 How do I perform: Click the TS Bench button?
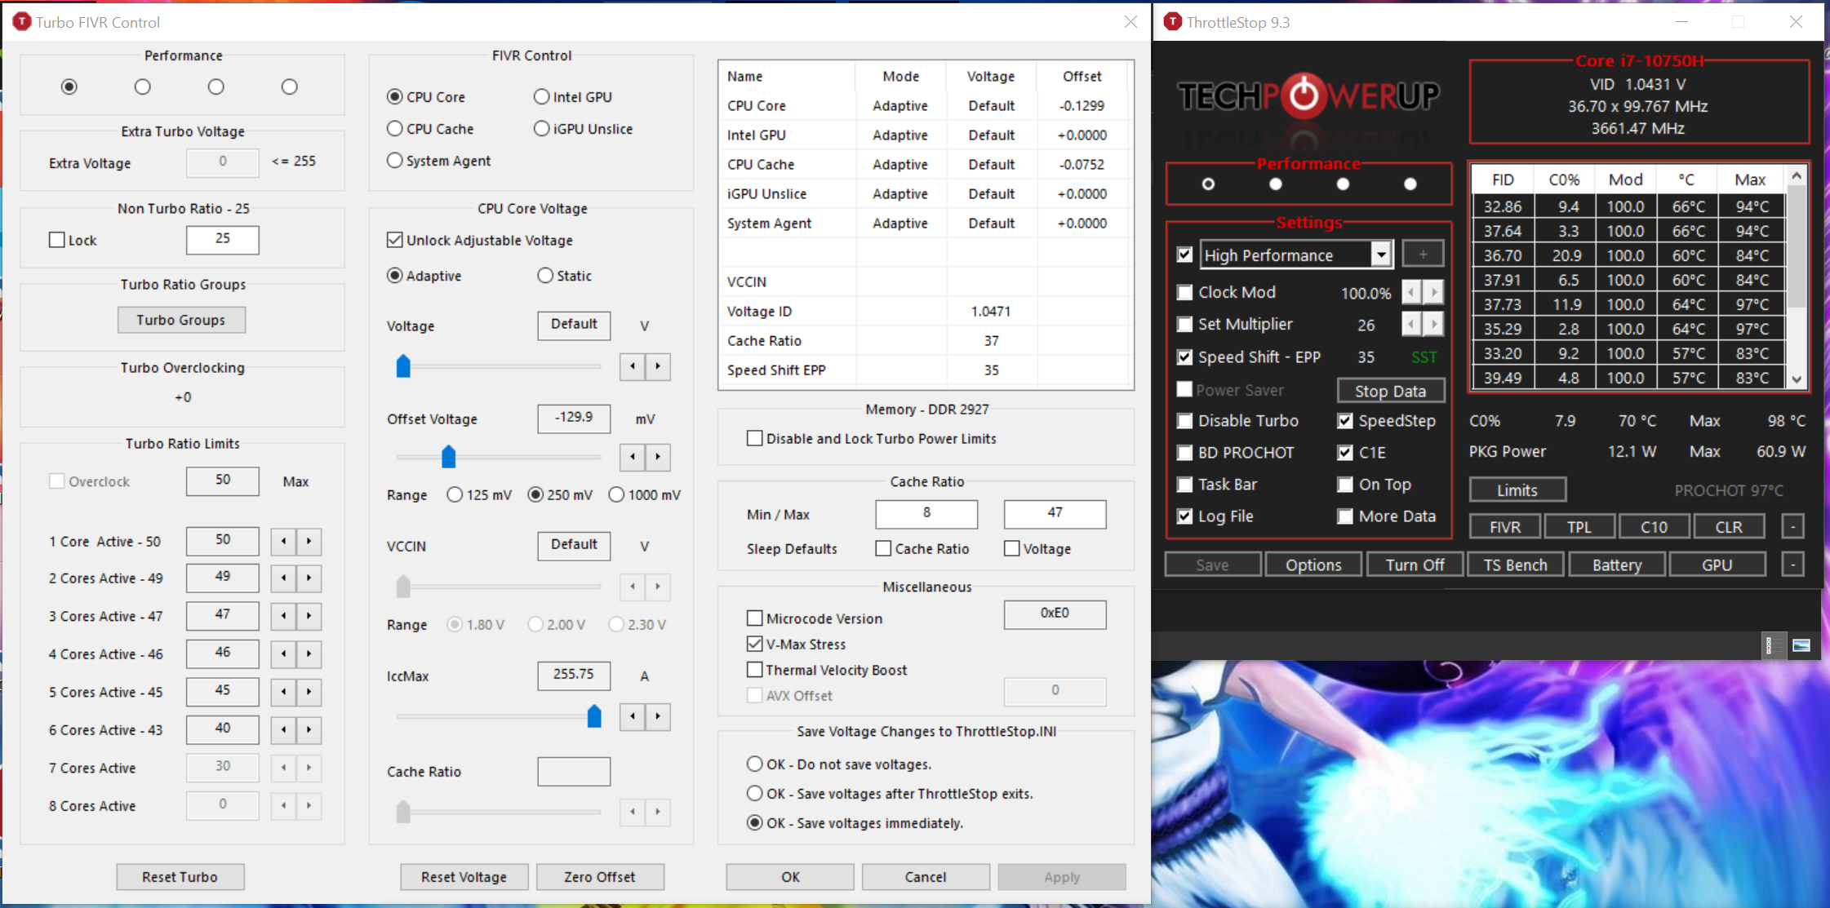(x=1515, y=565)
